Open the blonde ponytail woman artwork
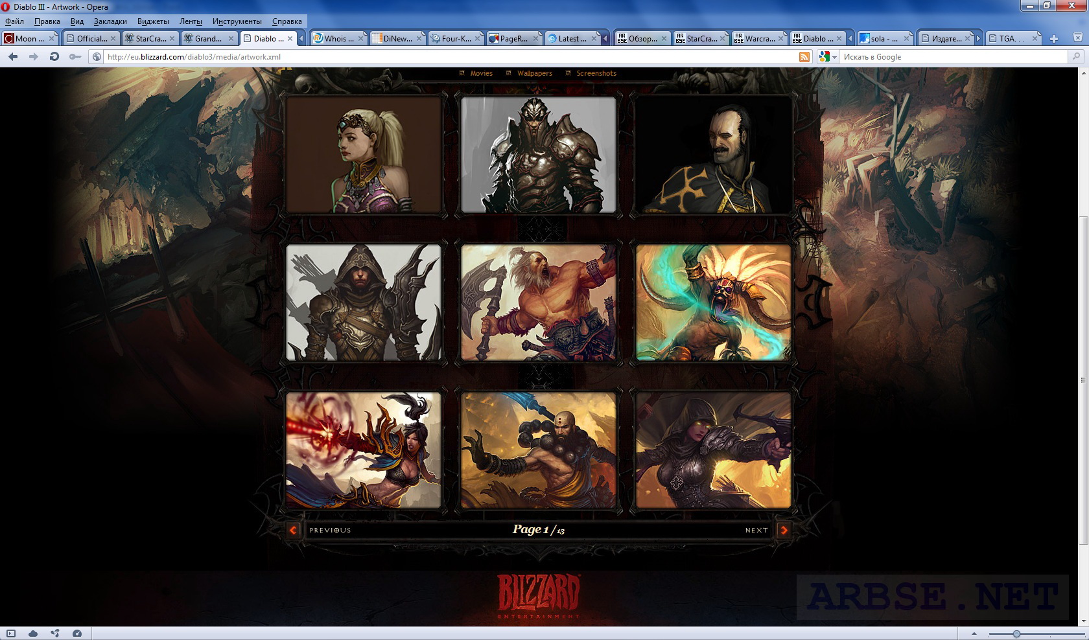1089x640 pixels. click(x=364, y=155)
